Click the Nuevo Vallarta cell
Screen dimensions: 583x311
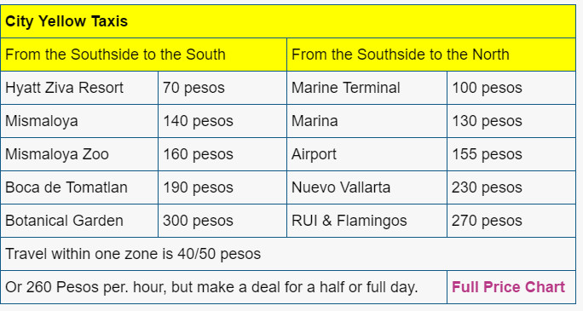pyautogui.click(x=367, y=187)
